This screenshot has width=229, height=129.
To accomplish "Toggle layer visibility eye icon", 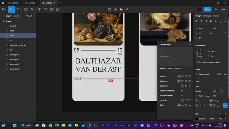I will (225, 74).
